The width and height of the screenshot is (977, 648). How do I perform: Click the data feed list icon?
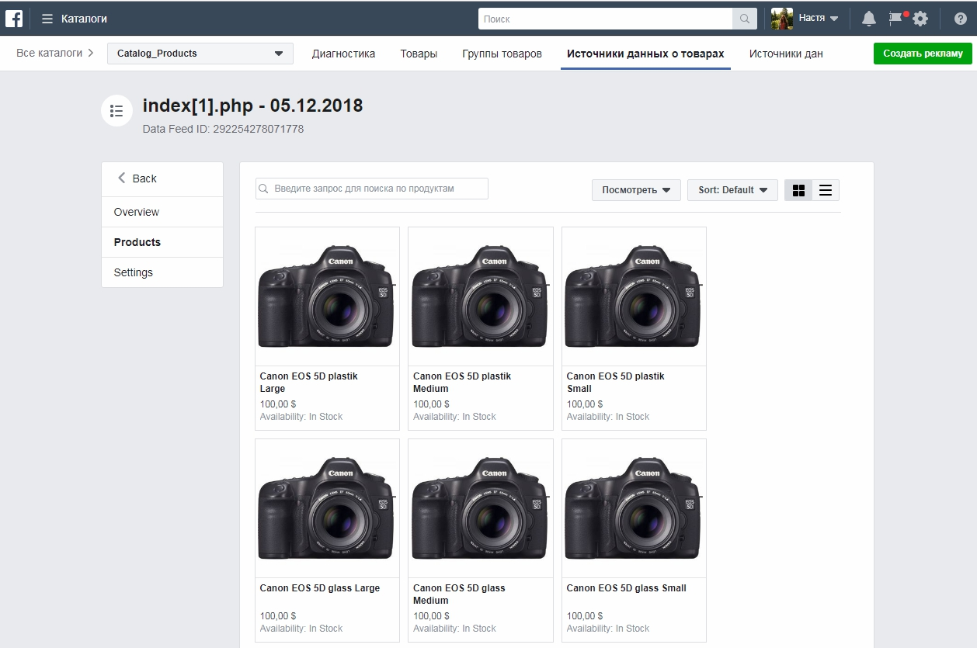(116, 111)
